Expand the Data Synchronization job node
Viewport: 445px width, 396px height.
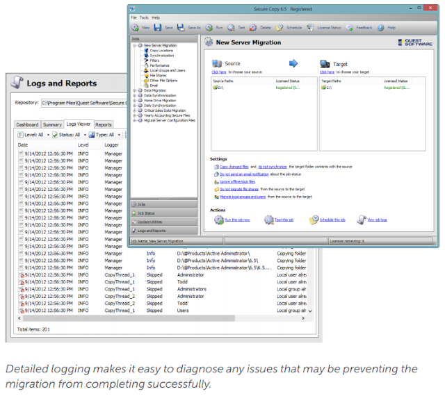[x=135, y=96]
